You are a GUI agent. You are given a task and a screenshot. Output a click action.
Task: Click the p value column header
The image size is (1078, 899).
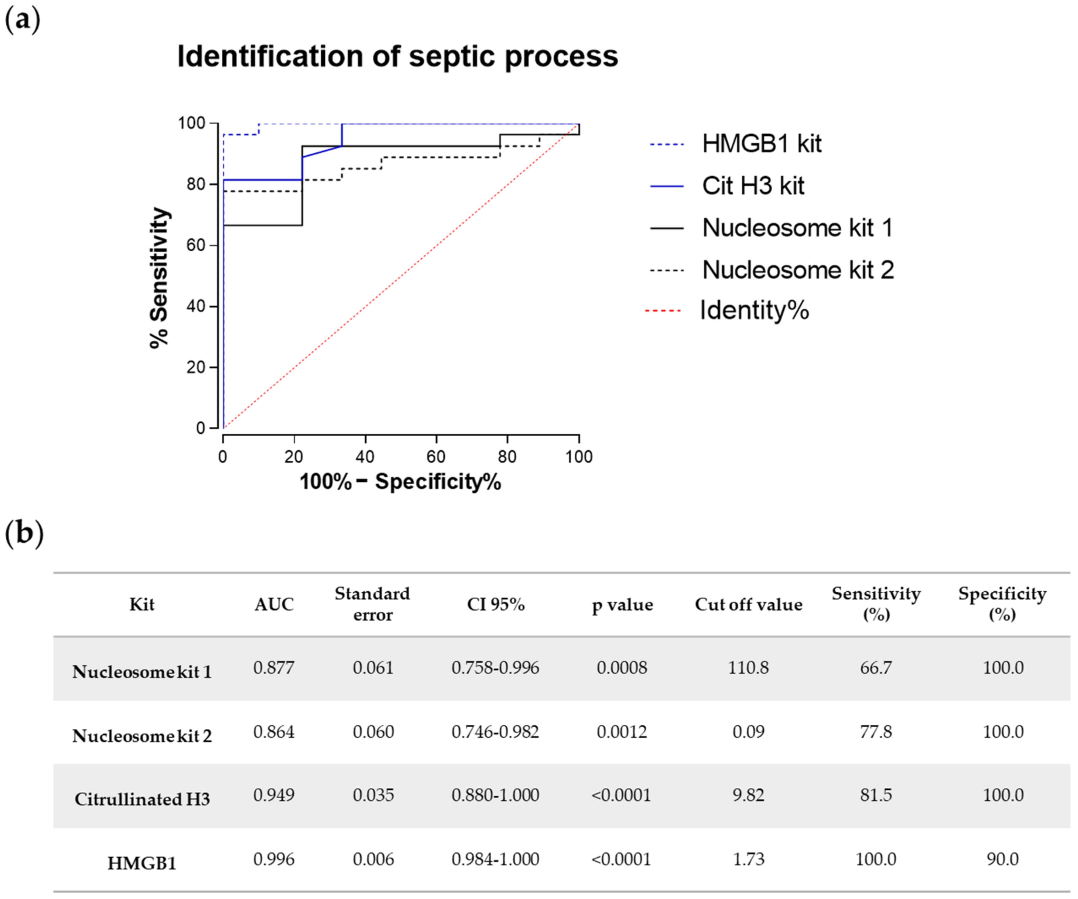pos(622,605)
